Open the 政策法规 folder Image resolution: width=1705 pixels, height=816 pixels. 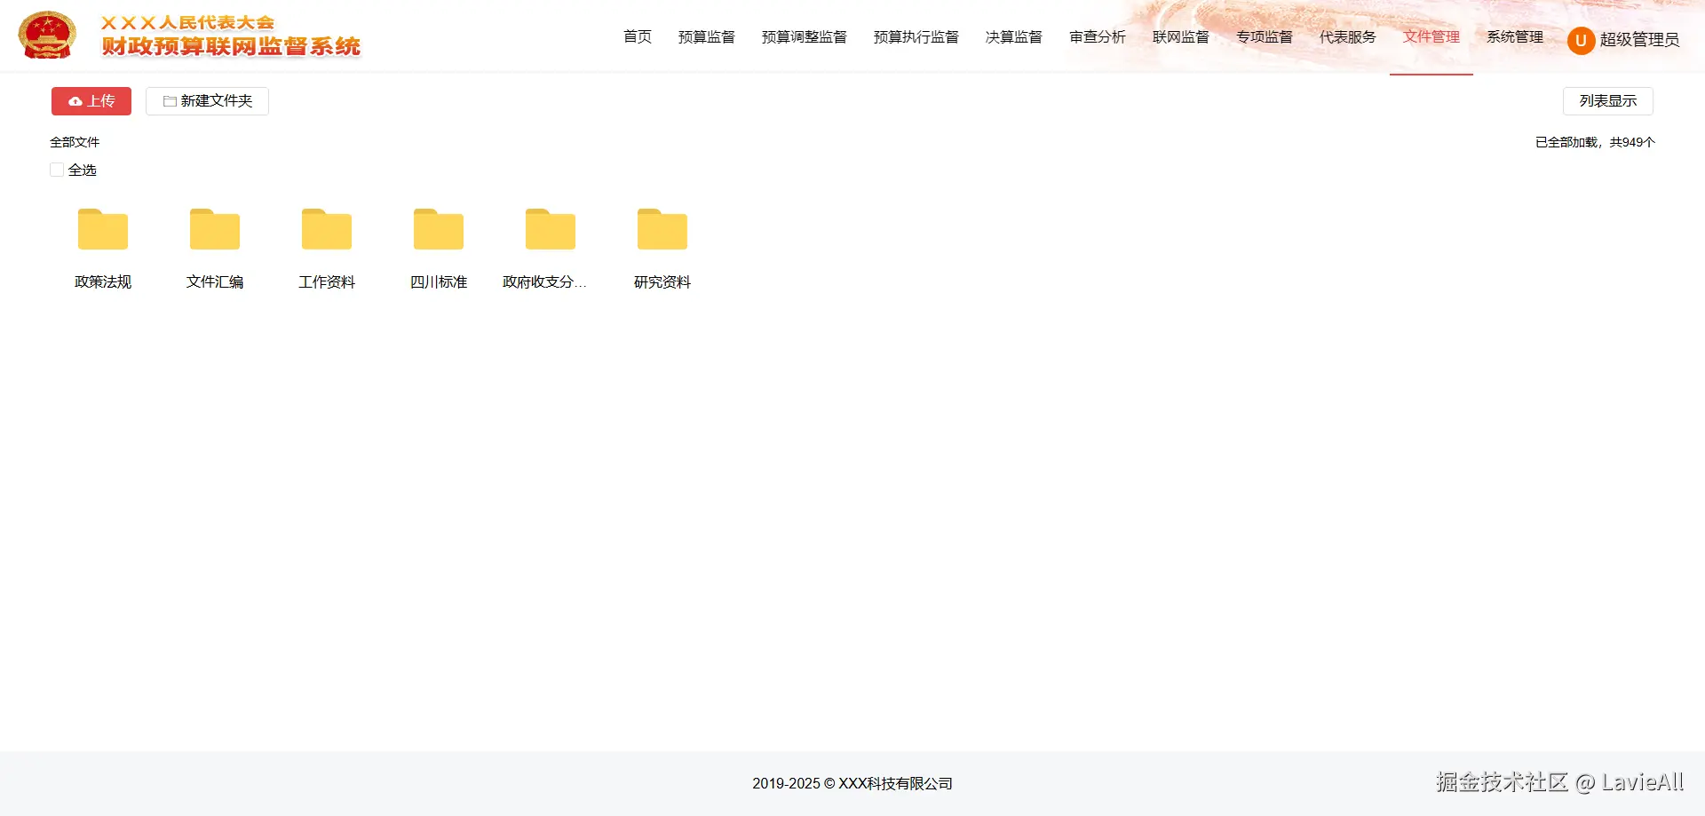point(102,229)
